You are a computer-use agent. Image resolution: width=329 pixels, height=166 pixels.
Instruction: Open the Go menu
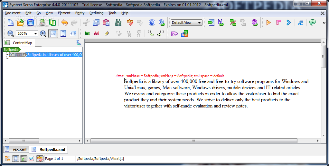39,13
